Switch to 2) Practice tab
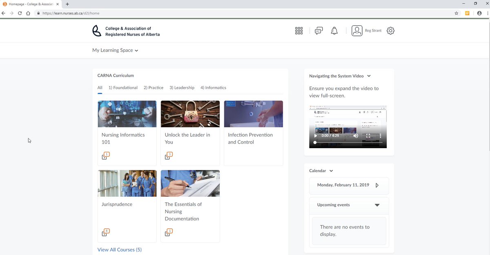 [154, 88]
